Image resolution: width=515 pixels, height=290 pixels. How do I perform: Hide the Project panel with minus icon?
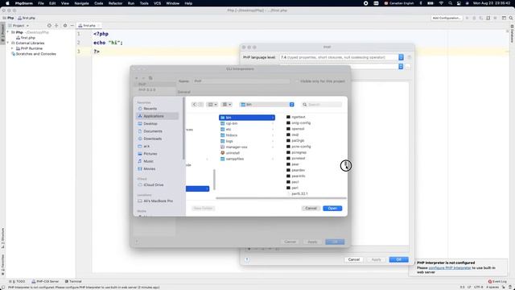[72, 26]
